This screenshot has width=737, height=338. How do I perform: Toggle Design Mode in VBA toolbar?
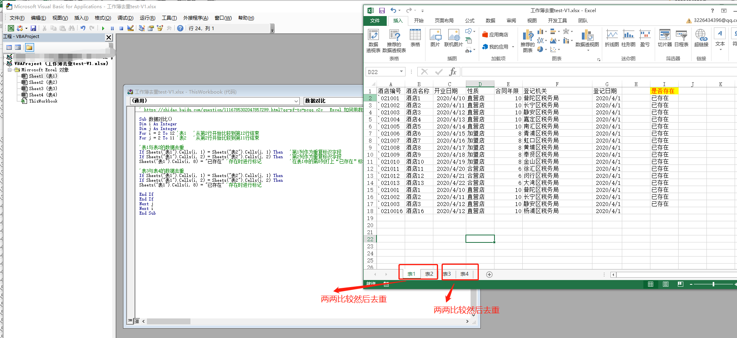(130, 28)
